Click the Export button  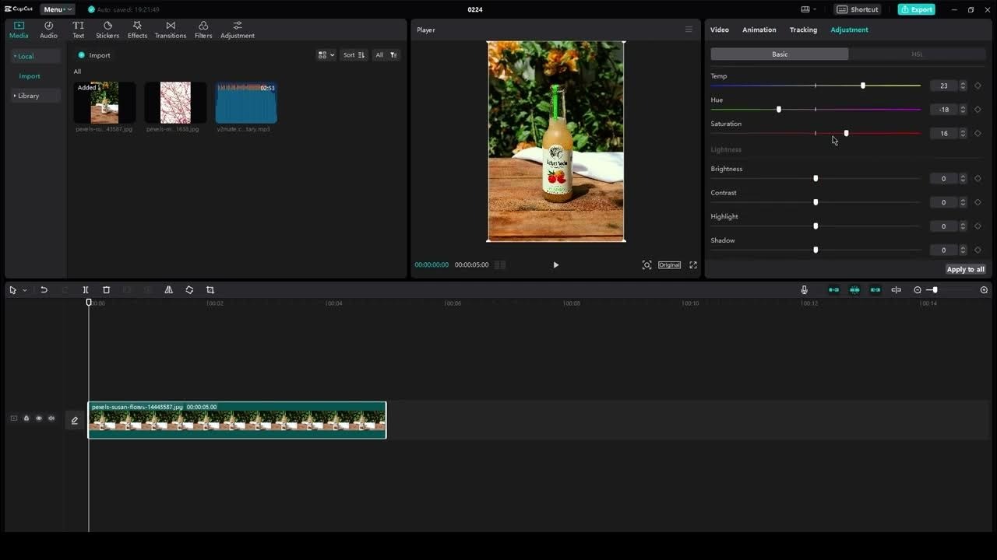click(x=916, y=9)
